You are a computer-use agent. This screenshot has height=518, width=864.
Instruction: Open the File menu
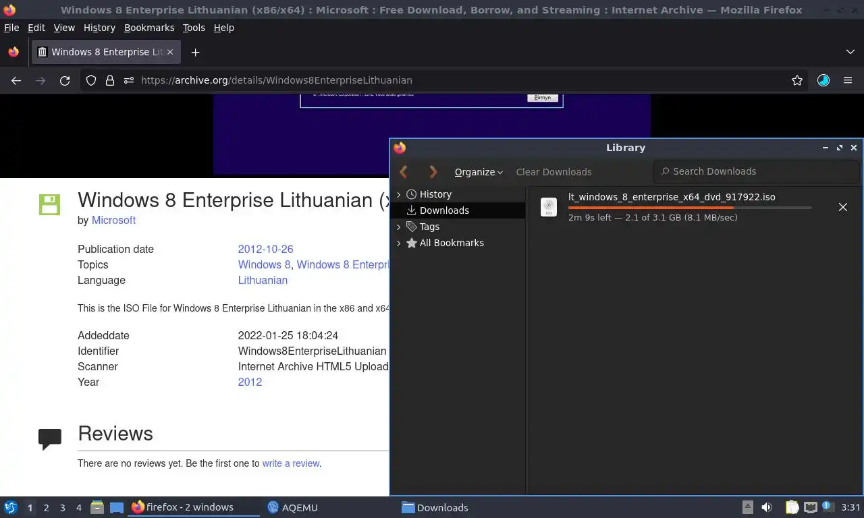click(11, 28)
